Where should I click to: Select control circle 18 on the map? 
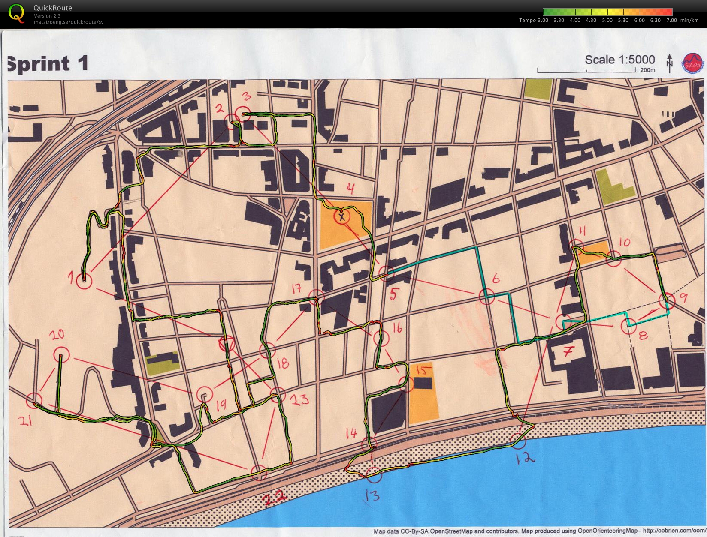coord(267,351)
